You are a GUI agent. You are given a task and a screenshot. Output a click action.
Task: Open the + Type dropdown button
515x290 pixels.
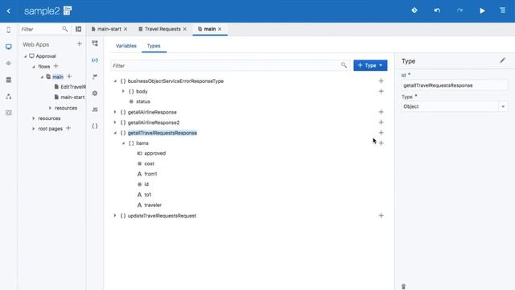[370, 65]
